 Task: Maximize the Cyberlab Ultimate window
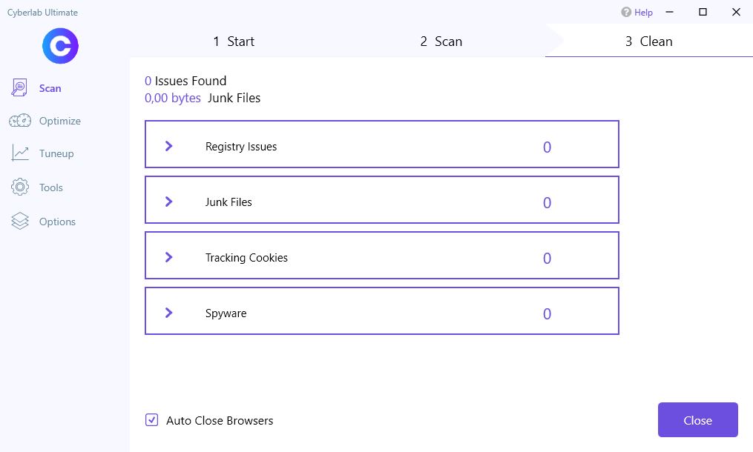tap(703, 13)
